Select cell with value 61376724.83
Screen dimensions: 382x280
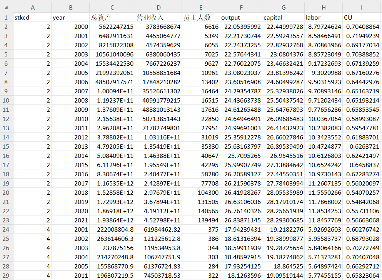click(158, 267)
